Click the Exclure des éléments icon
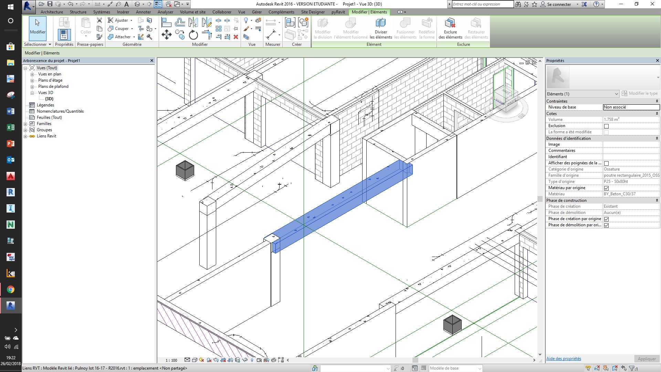Screen dimensions: 661x372 point(450,23)
